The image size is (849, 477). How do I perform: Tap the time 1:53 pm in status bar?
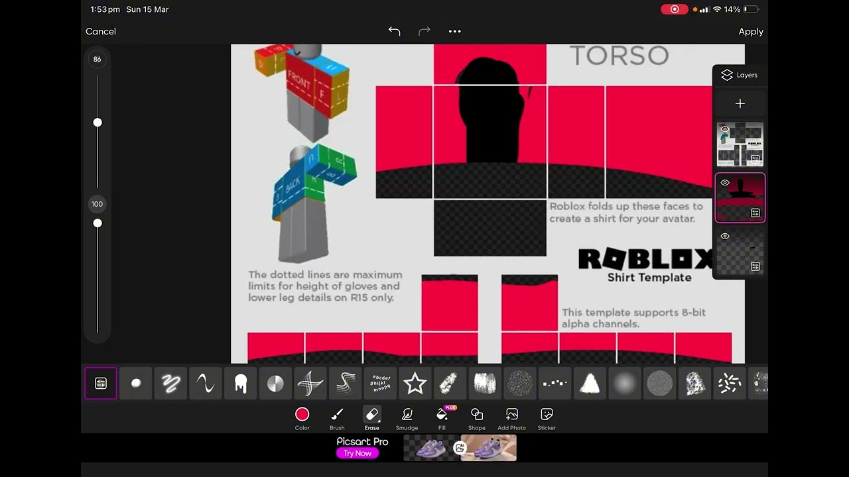pos(105,9)
